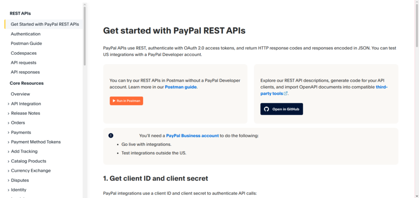Click the external link icon after third-party tools
Viewport: 419px width, 198px height.
point(286,93)
